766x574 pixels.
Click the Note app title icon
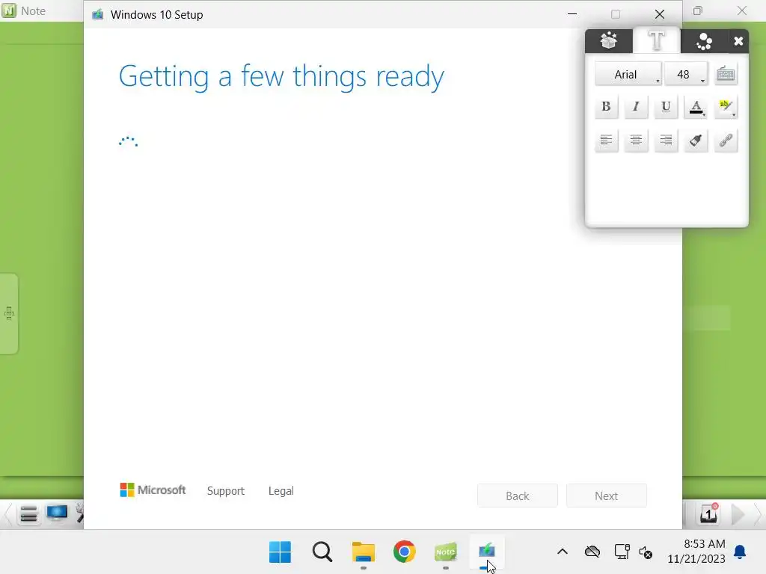click(x=9, y=10)
